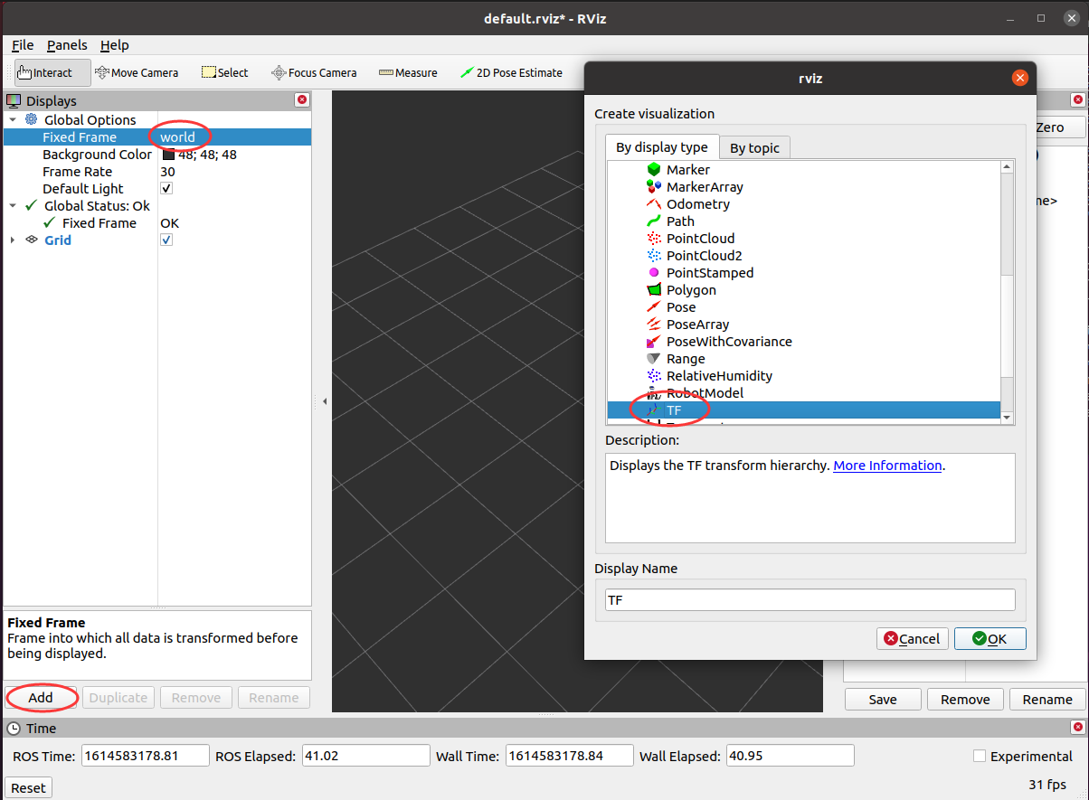Open the File menu

click(23, 45)
